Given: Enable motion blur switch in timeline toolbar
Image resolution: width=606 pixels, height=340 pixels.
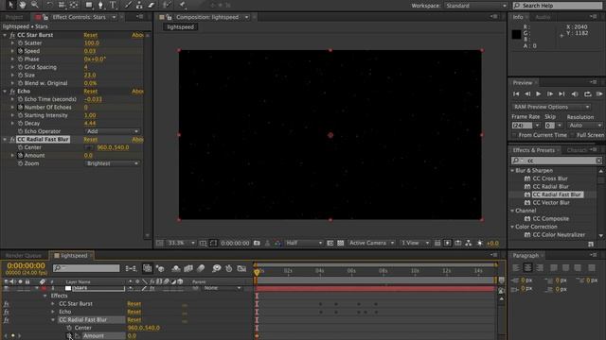Looking at the screenshot, I should tap(201, 268).
